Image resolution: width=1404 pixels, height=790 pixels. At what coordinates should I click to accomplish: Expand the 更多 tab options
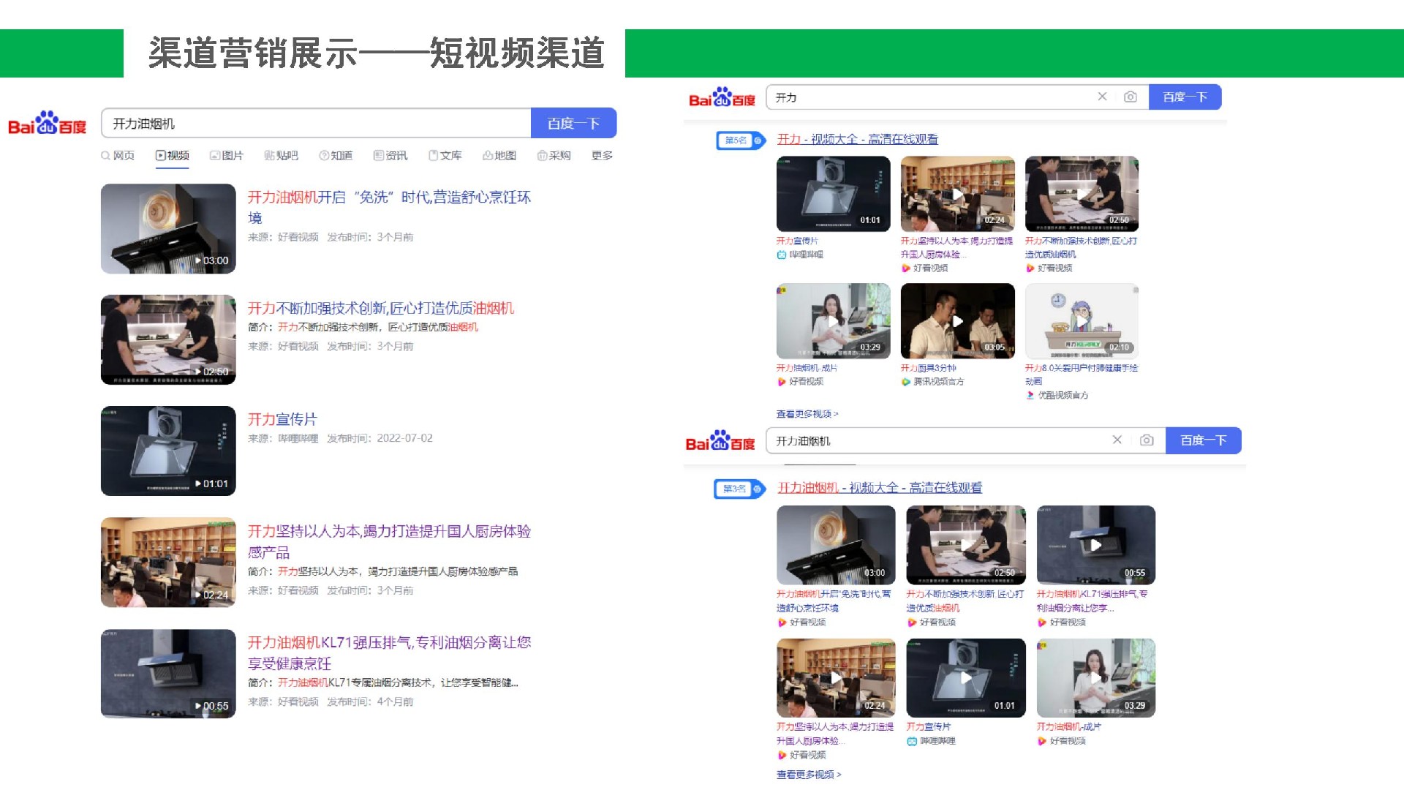click(x=602, y=155)
